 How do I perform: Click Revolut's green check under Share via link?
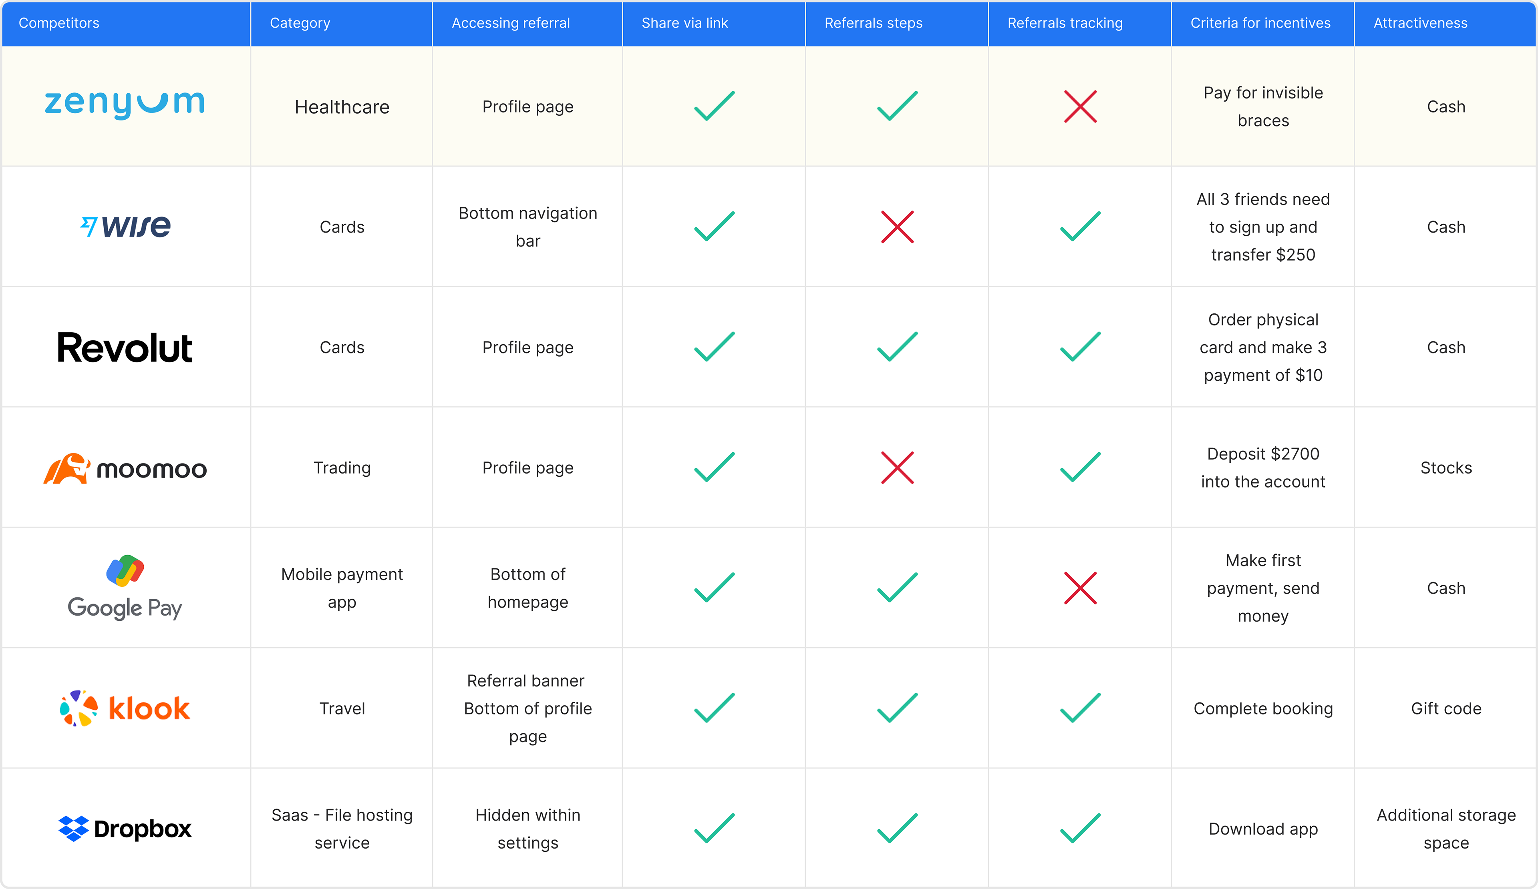click(x=714, y=347)
